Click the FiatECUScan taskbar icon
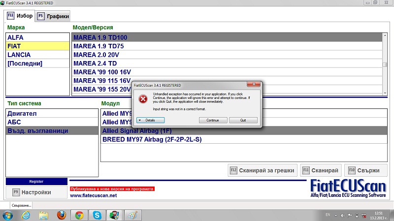 pyautogui.click(x=114, y=215)
